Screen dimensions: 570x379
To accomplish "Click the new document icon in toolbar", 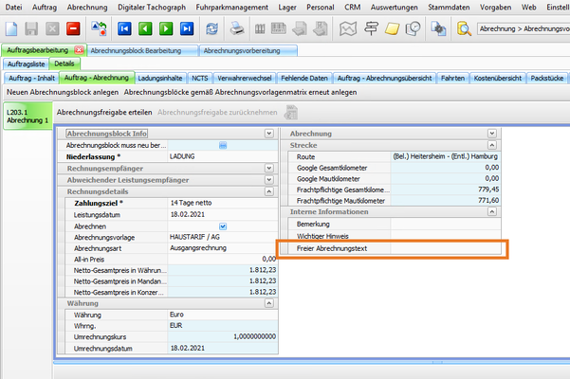I will pyautogui.click(x=11, y=29).
